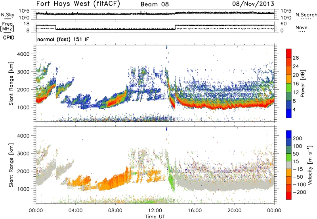Click the "60" Nave tick label
Image resolution: width=317 pixels, height=219 pixels.
click(x=284, y=24)
